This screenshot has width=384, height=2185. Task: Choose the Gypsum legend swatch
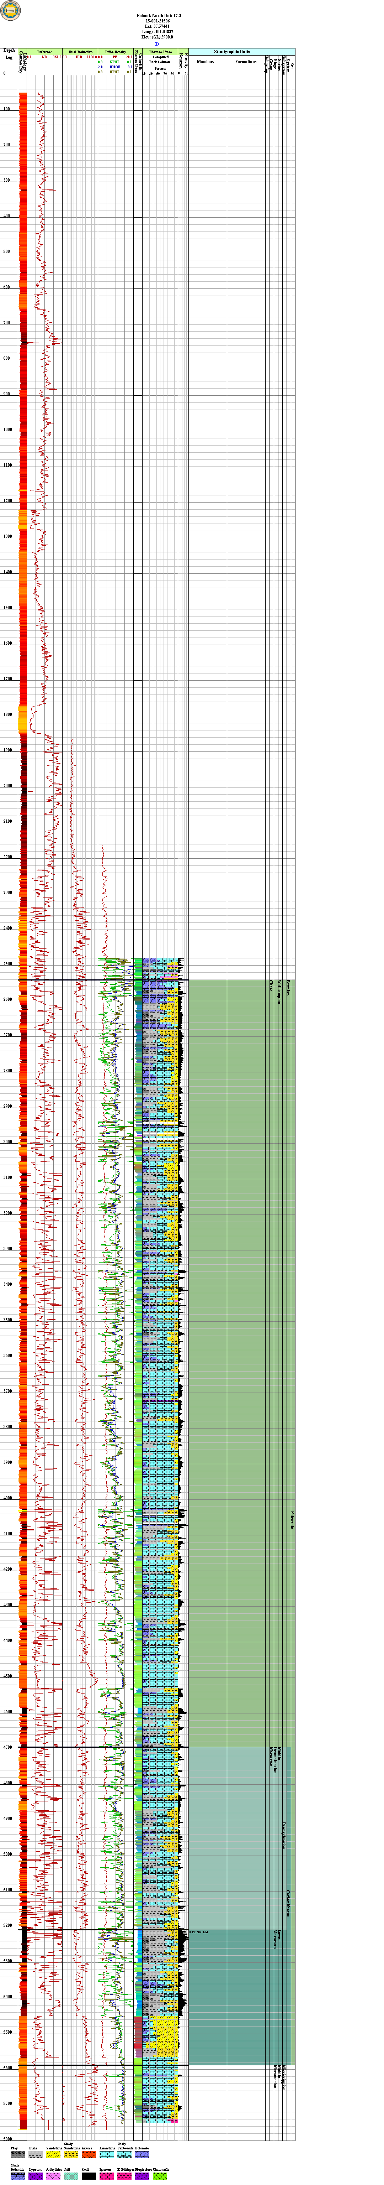click(x=35, y=2176)
